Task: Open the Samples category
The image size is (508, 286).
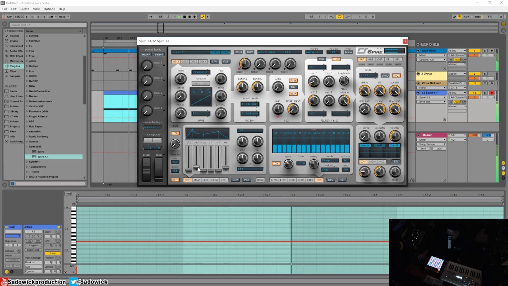Action: tap(15, 76)
